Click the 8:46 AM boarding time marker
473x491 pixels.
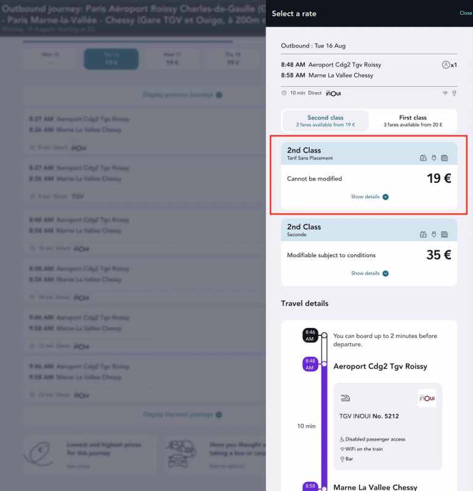pyautogui.click(x=310, y=335)
